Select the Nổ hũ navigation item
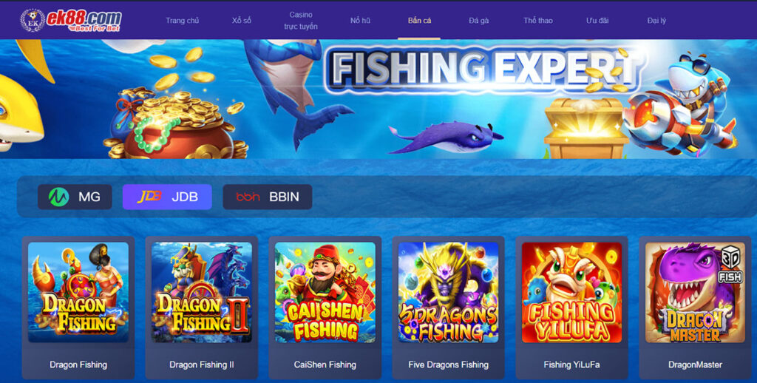The height and width of the screenshot is (383, 757). [x=360, y=21]
